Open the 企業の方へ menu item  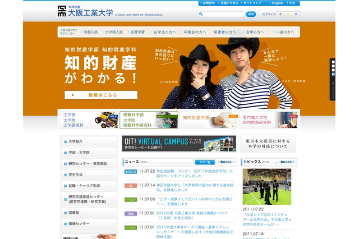coord(254,32)
